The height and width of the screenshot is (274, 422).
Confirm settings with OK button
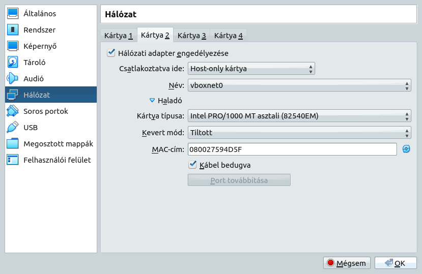[x=396, y=263]
